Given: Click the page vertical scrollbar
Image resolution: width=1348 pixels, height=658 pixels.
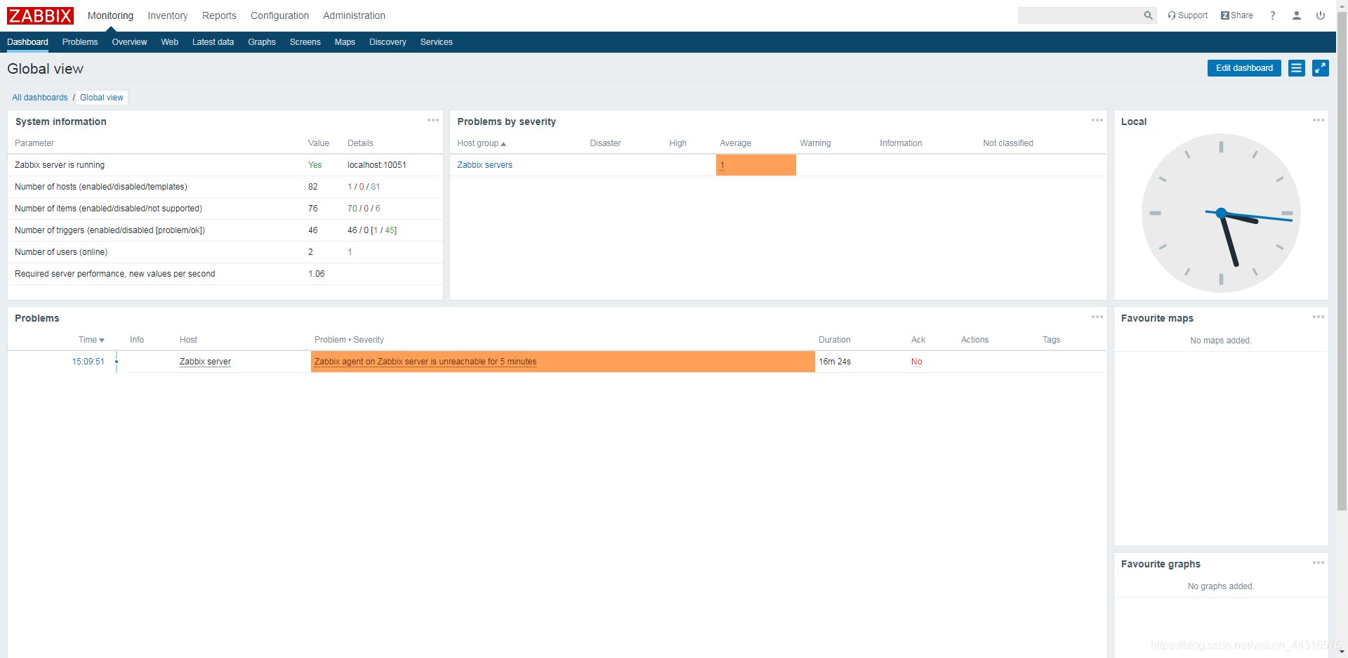Looking at the screenshot, I should pos(1342,260).
